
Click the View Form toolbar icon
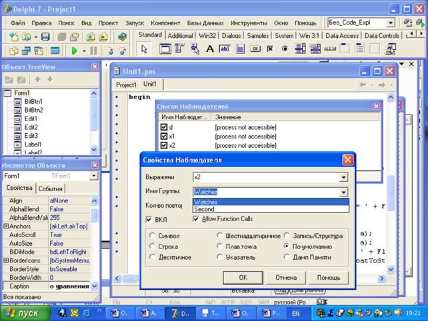pos(26,51)
